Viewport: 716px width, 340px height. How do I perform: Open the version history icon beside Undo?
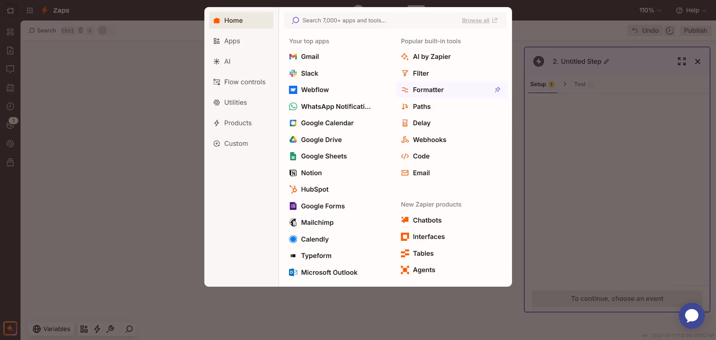coord(670,31)
